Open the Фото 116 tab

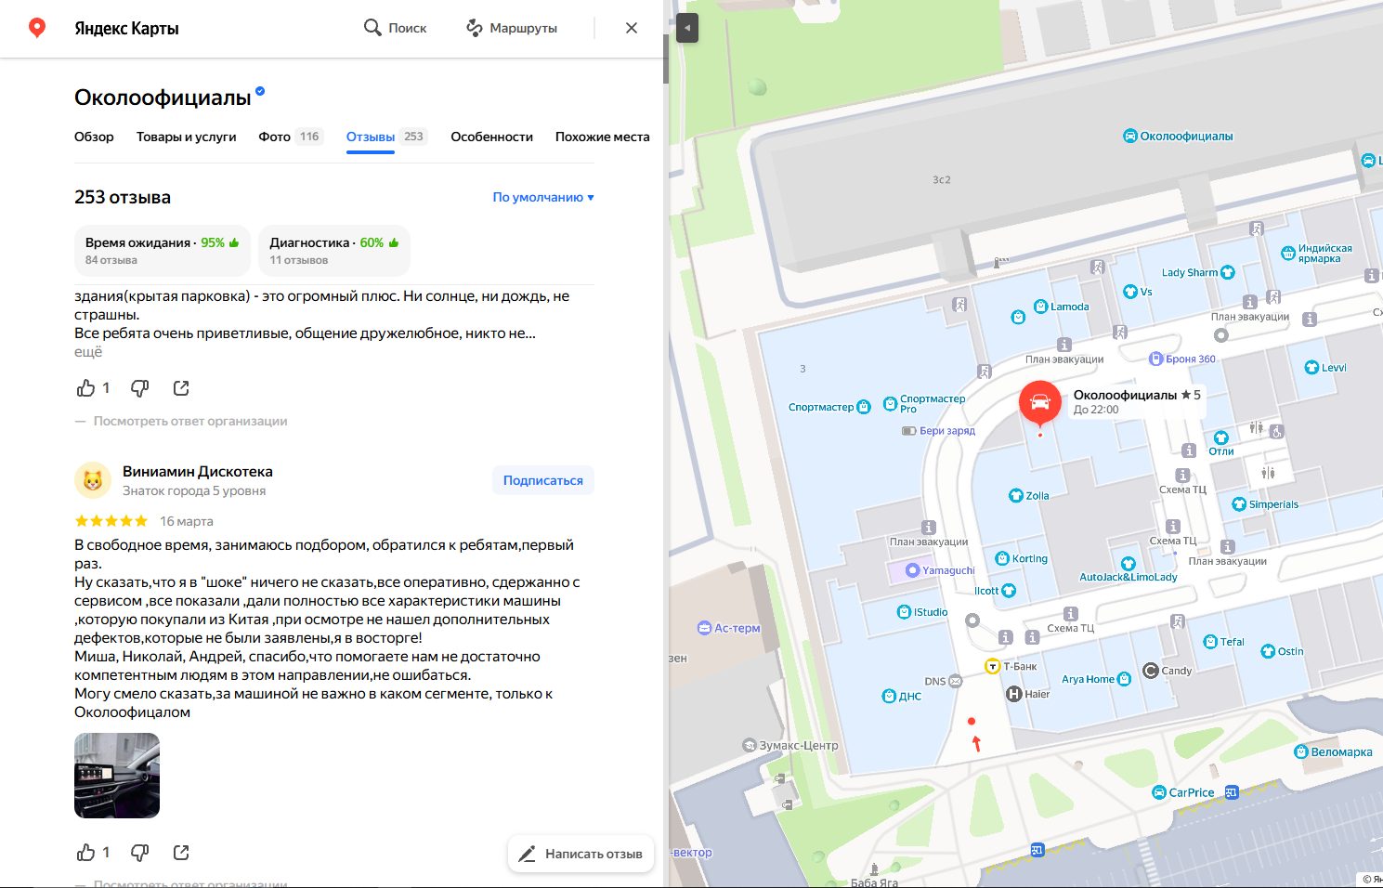290,137
